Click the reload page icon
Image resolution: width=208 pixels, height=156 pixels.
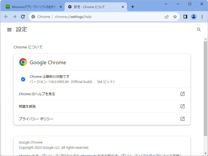tap(23, 16)
